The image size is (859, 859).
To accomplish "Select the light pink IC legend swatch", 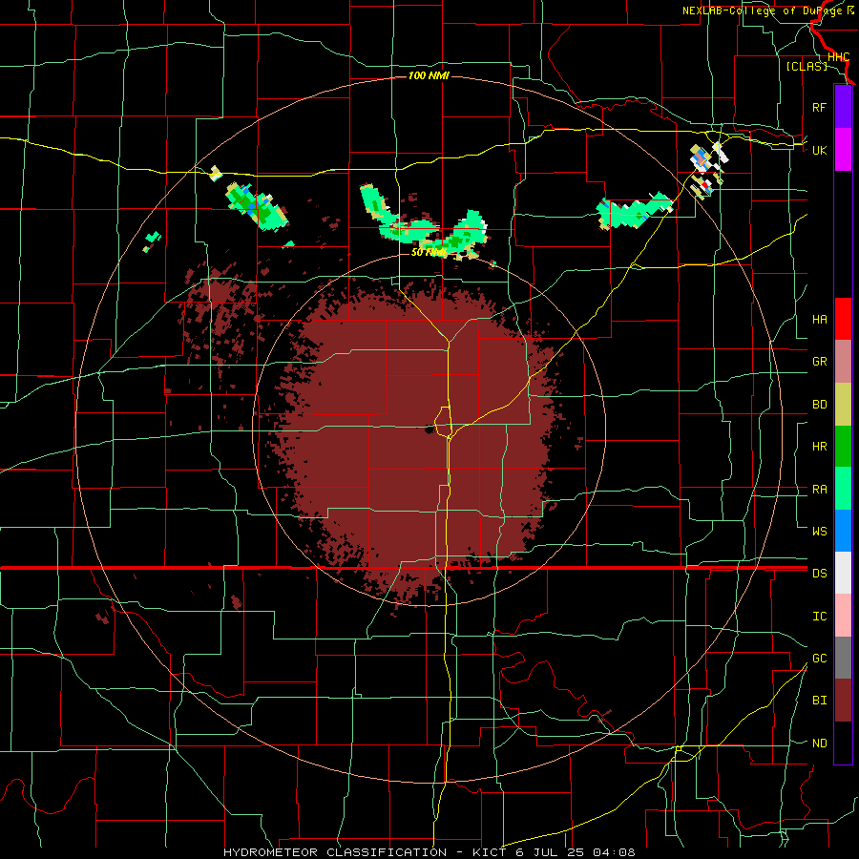I will [843, 616].
